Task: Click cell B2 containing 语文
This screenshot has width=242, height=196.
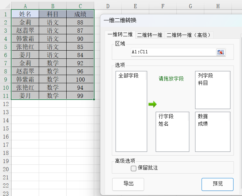Action: point(53,22)
